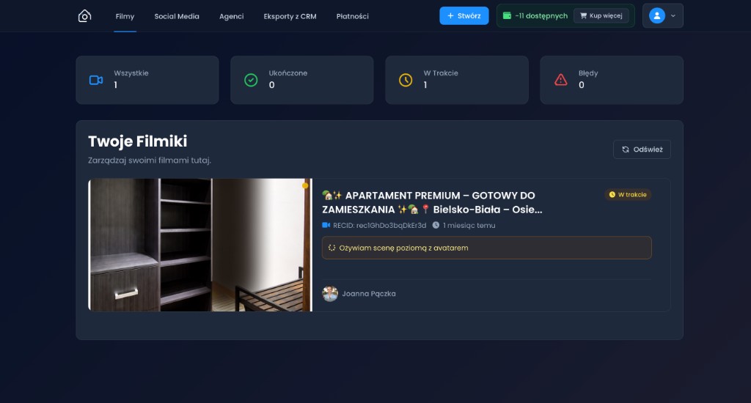This screenshot has width=751, height=403.
Task: Click the blue camera icon beside RECID
Action: [x=326, y=225]
